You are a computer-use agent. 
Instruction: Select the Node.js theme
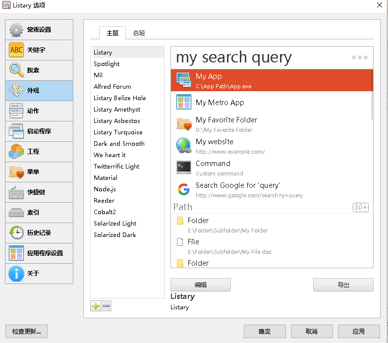[x=127, y=189]
